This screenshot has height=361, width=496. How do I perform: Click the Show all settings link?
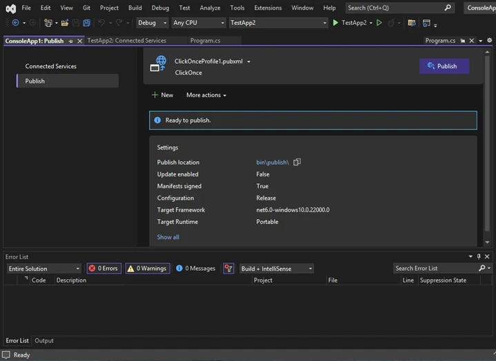pos(168,237)
